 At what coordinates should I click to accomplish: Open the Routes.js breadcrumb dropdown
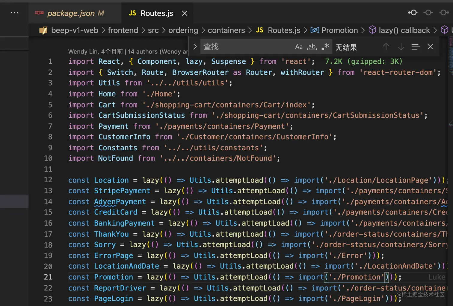(x=284, y=30)
